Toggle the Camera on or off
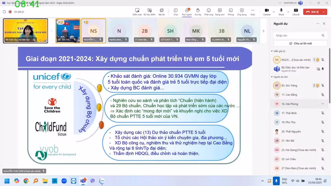Screen dimensions: 331x186 pos(267,11)
